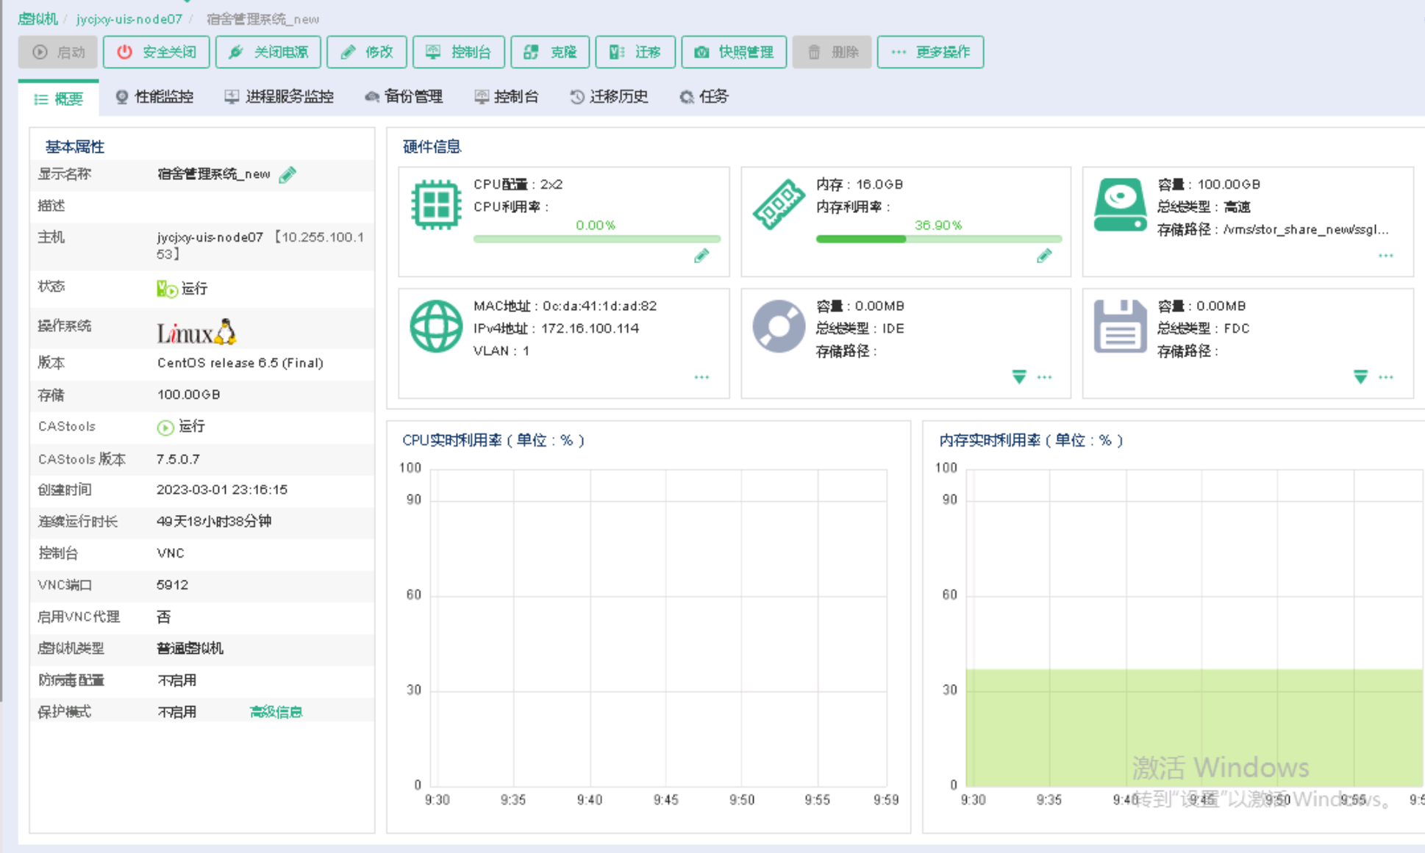Open 更多操作 more actions menu

[x=930, y=52]
